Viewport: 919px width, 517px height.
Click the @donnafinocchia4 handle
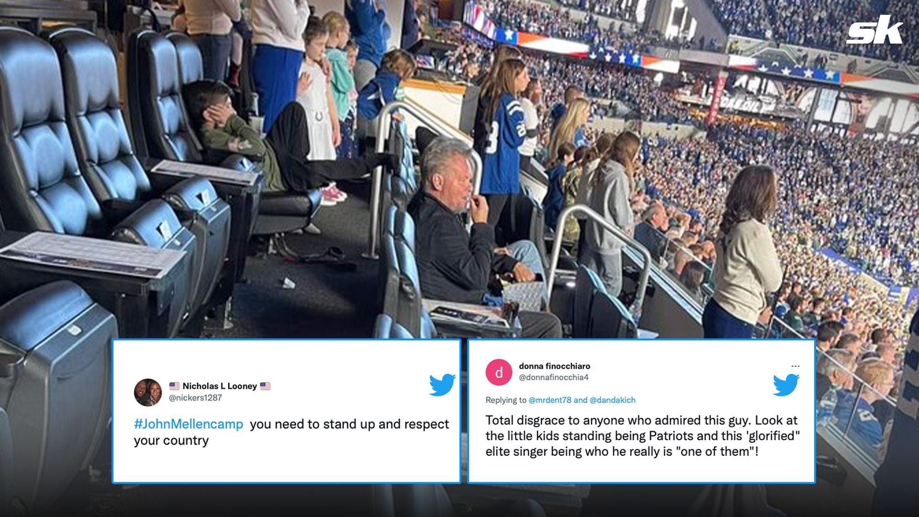coord(554,377)
